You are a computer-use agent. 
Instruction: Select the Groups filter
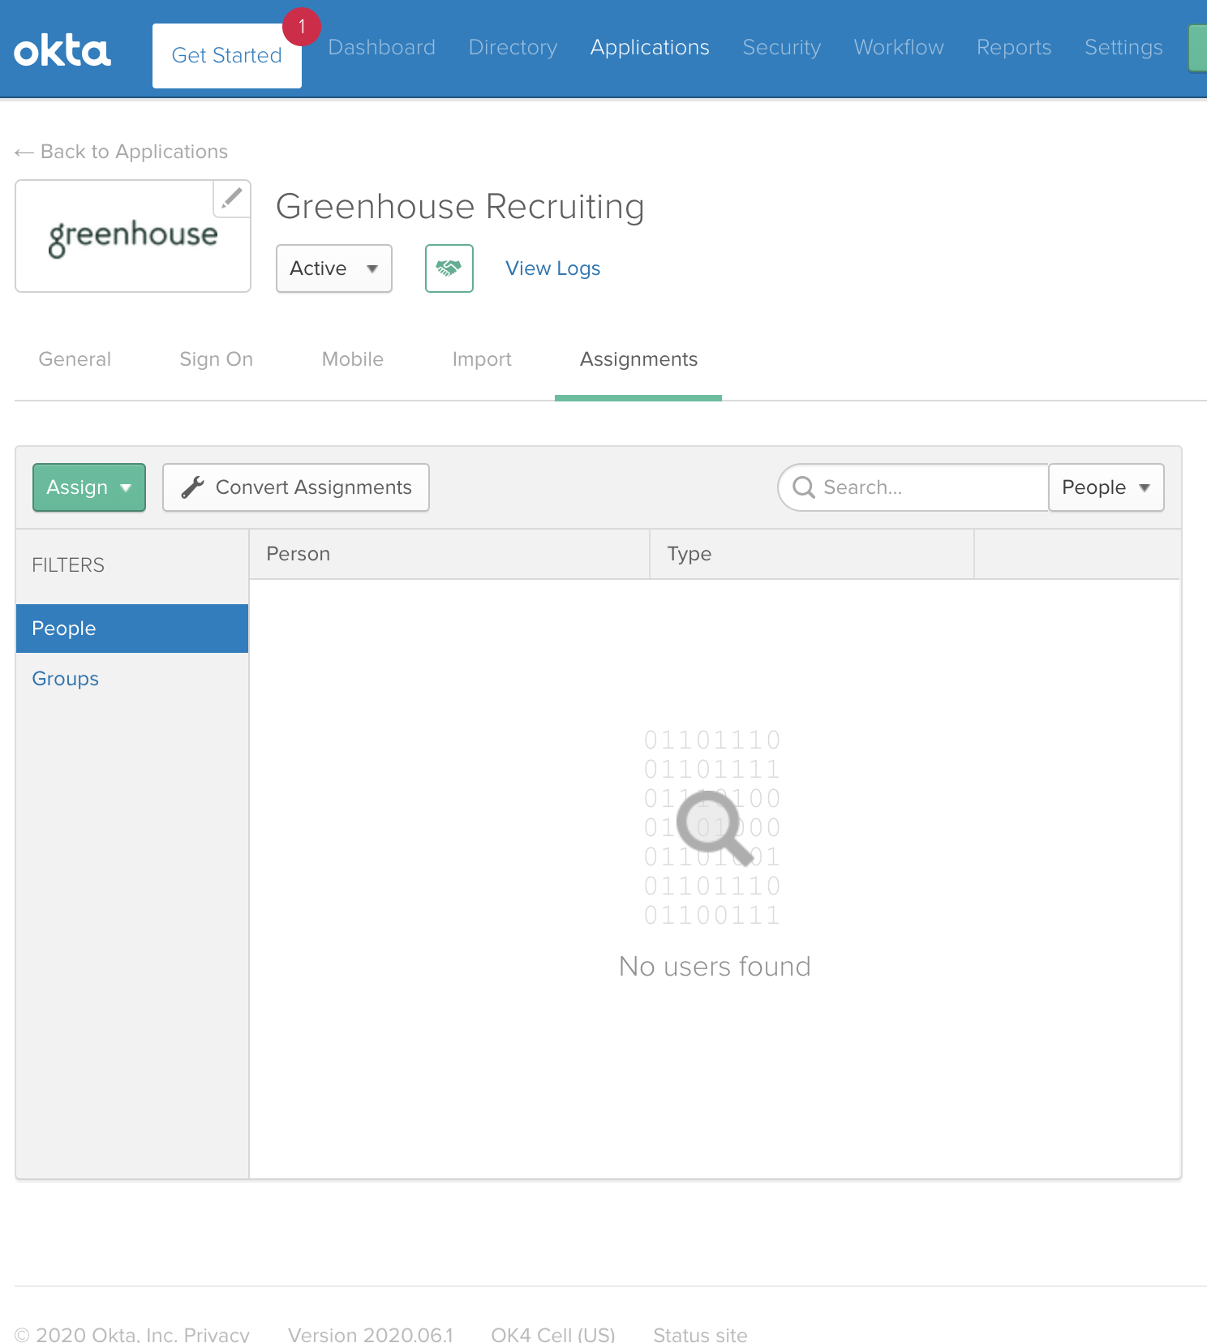[66, 679]
